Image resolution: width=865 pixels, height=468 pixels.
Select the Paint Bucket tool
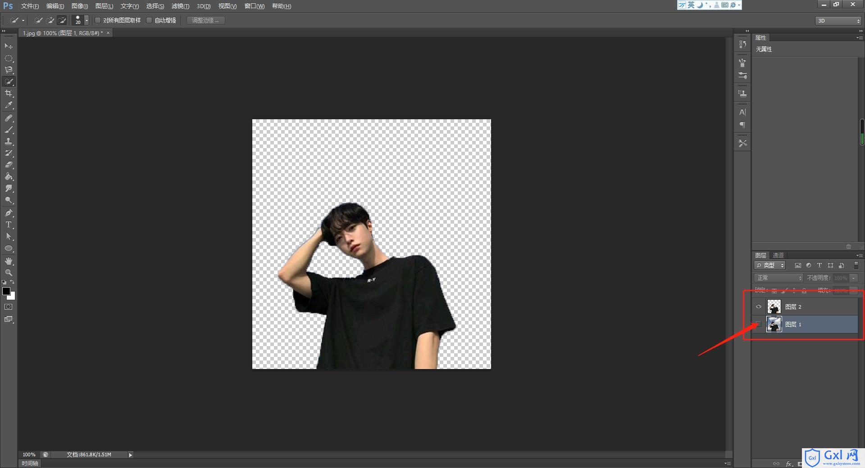[x=9, y=176]
